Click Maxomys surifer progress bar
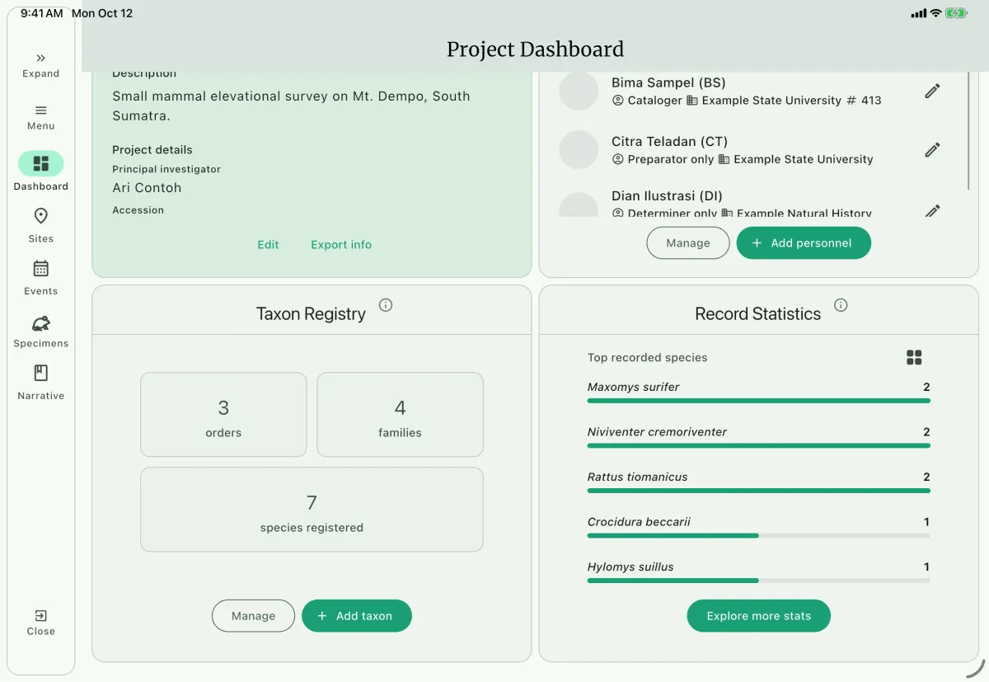Screen dimensions: 989x682 tap(759, 401)
